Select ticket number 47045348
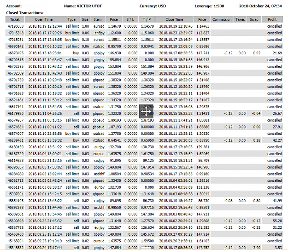Image resolution: width=288 pixels, height=250 pixels. pyautogui.click(x=16, y=33)
